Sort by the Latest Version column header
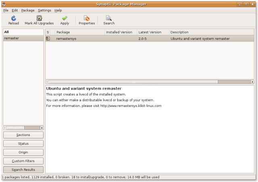This screenshot has height=182, width=258. pos(152,32)
